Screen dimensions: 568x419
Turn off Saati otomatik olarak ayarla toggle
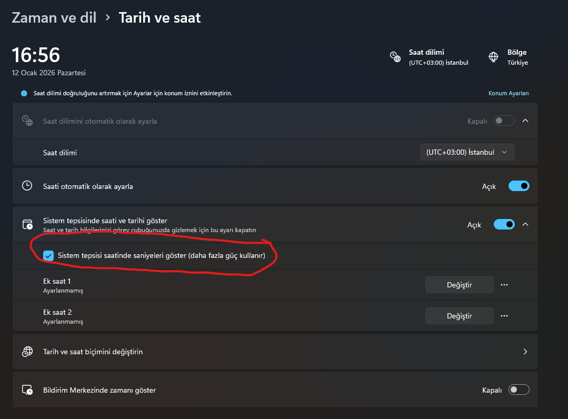[x=519, y=186]
